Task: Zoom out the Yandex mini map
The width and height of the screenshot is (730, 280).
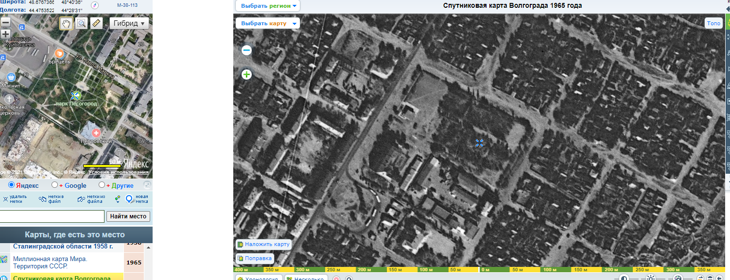Action: [x=5, y=22]
